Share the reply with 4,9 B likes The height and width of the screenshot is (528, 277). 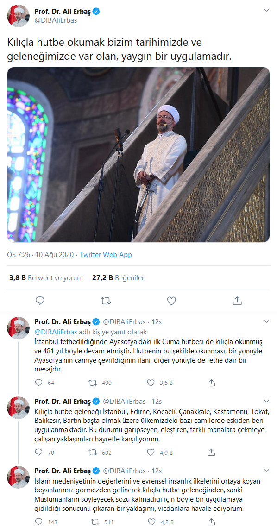[211, 453]
